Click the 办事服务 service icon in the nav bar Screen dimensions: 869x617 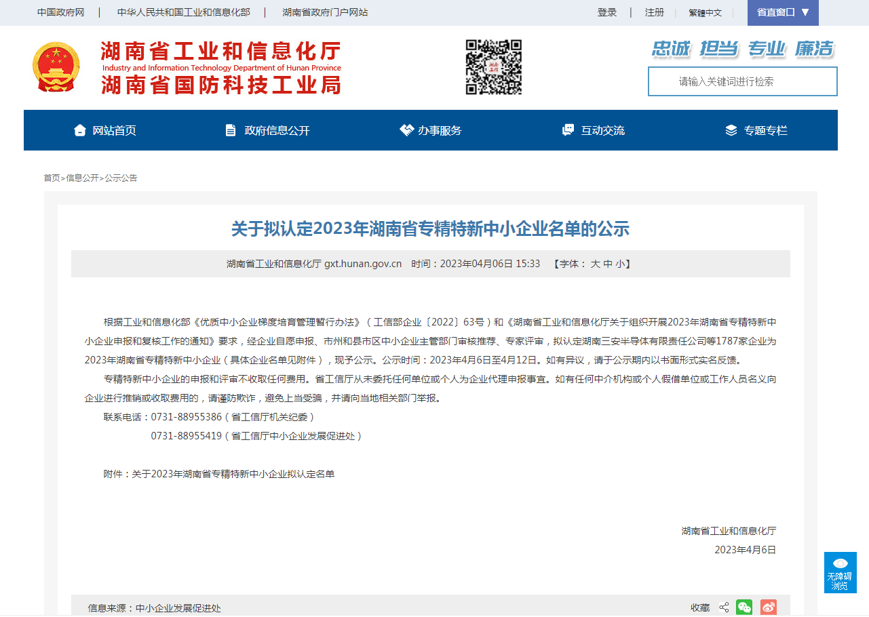point(406,130)
